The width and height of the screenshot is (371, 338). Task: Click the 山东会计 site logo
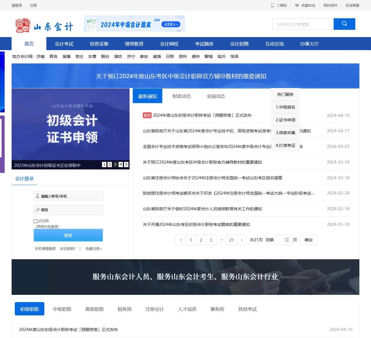click(44, 26)
